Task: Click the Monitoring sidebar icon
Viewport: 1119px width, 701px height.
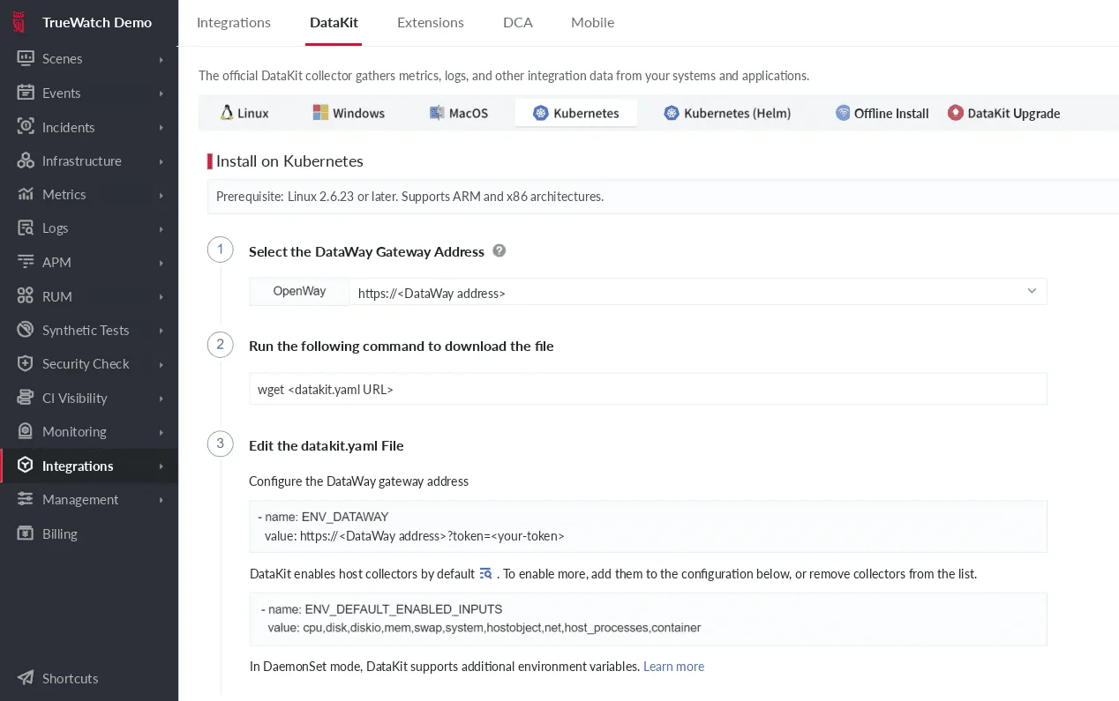Action: [26, 431]
